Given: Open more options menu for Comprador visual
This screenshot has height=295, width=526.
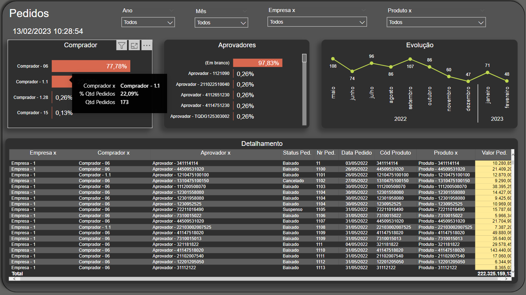Looking at the screenshot, I should (x=146, y=45).
